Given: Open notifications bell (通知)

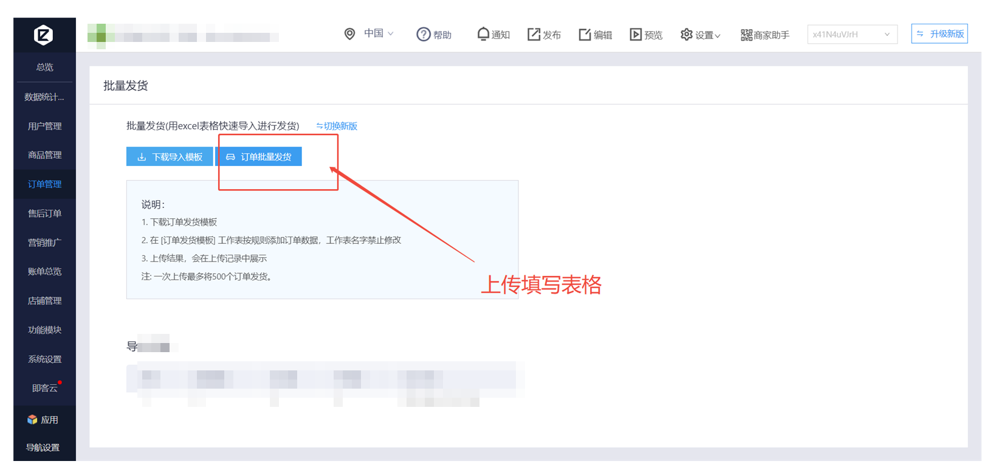Looking at the screenshot, I should pos(483,34).
